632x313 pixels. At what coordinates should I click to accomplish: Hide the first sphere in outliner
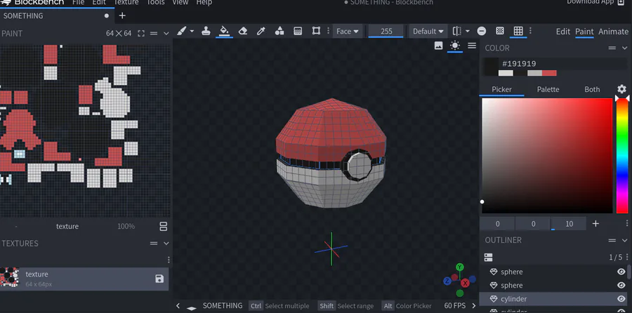(x=621, y=272)
